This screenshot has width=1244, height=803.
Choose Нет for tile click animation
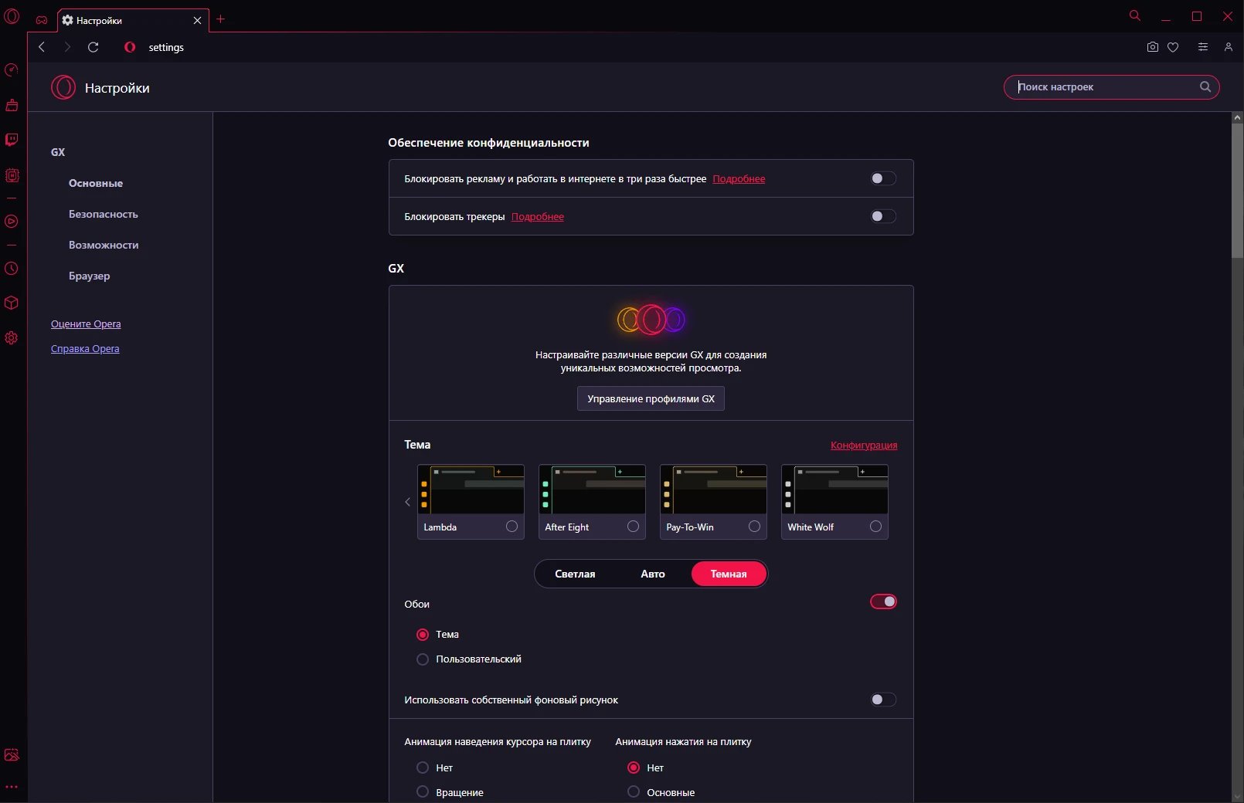(x=634, y=767)
